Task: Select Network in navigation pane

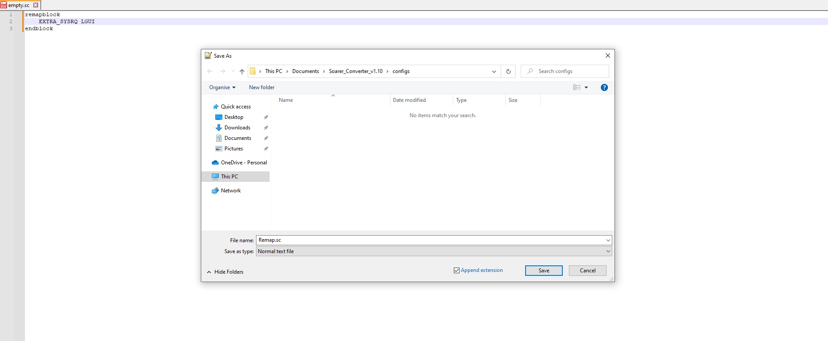Action: tap(231, 191)
